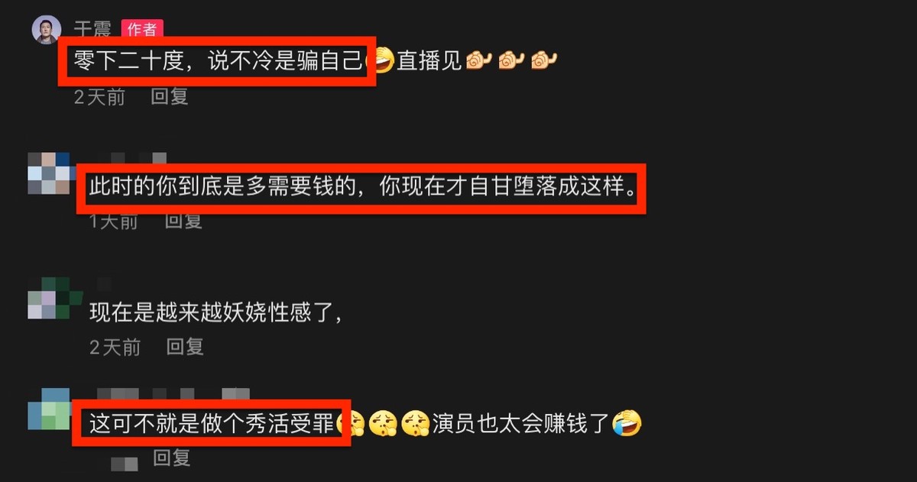
Task: Click the 1天前 timestamp
Action: point(114,222)
